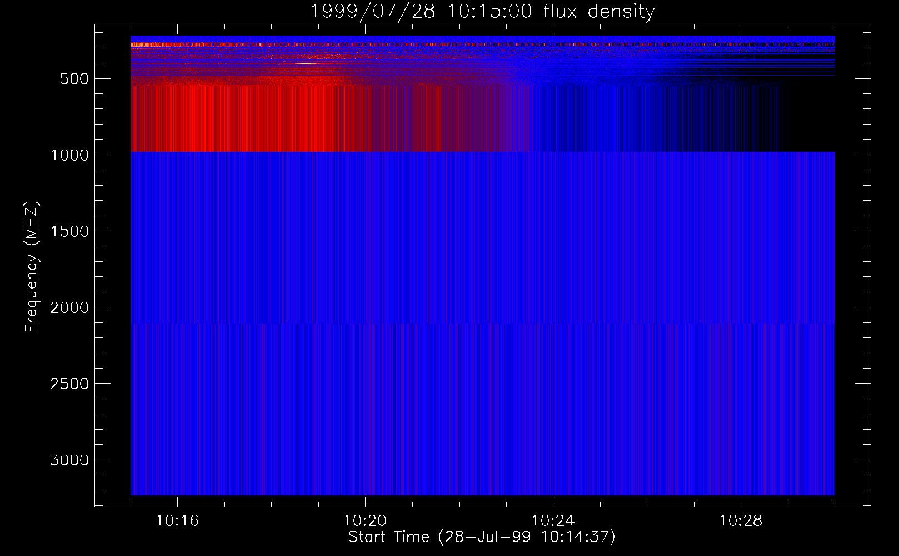Screen dimensions: 899x556
Task: Click the 'Start Time (28-Jul-99 10:14:37)' label
Action: coord(482,537)
